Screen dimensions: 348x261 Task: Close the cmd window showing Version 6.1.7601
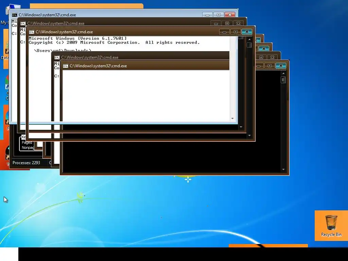pyautogui.click(x=247, y=32)
